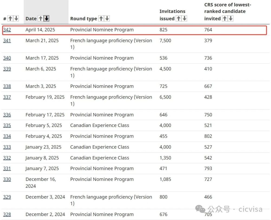The image size is (271, 220).
Task: Sort Round type descending arrow
Action: coord(107,18)
